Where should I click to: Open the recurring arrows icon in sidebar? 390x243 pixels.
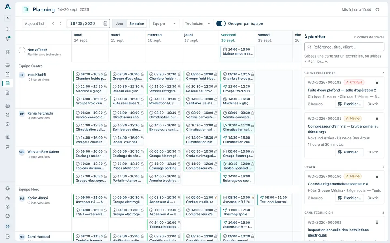click(x=7, y=147)
